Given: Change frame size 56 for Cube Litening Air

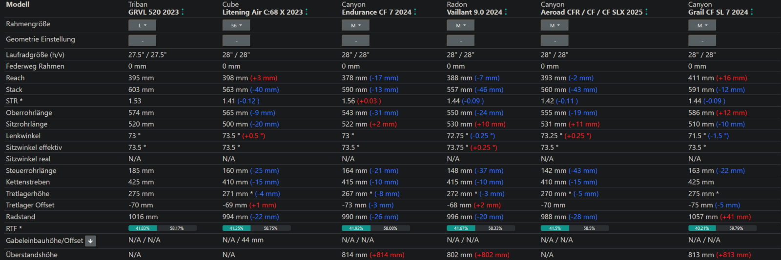Looking at the screenshot, I should click(236, 25).
